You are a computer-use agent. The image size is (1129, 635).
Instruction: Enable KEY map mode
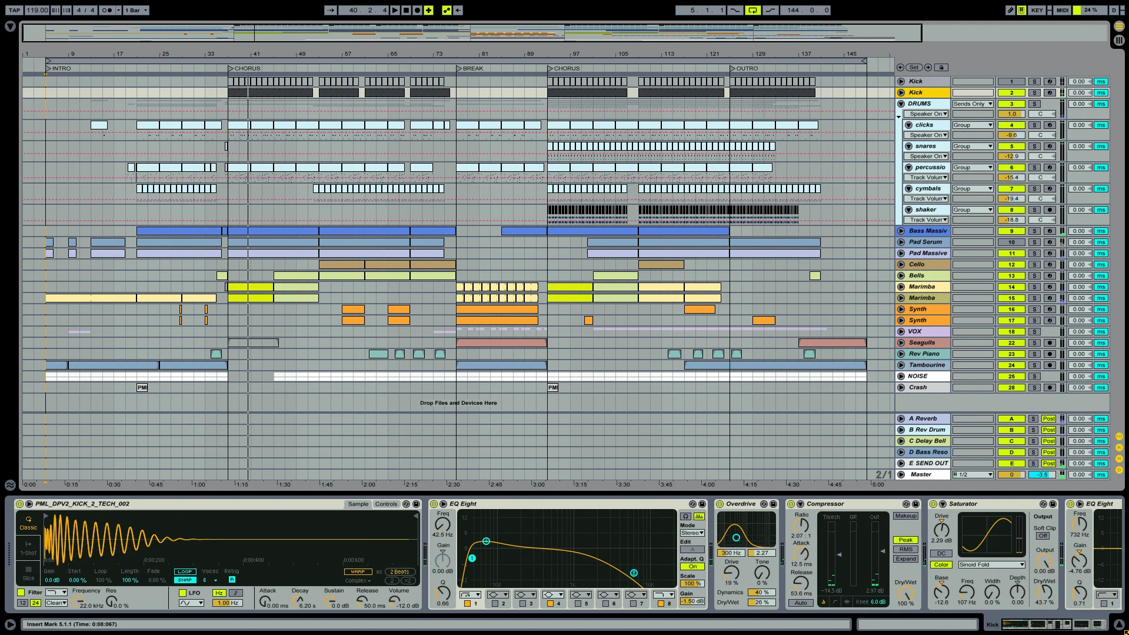coord(1037,10)
